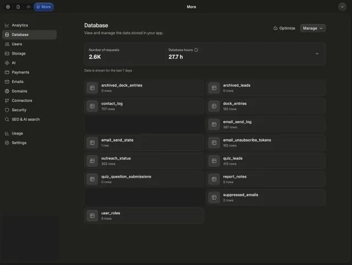The image size is (352, 265).
Task: Click the Database page heading
Action: [x=96, y=25]
